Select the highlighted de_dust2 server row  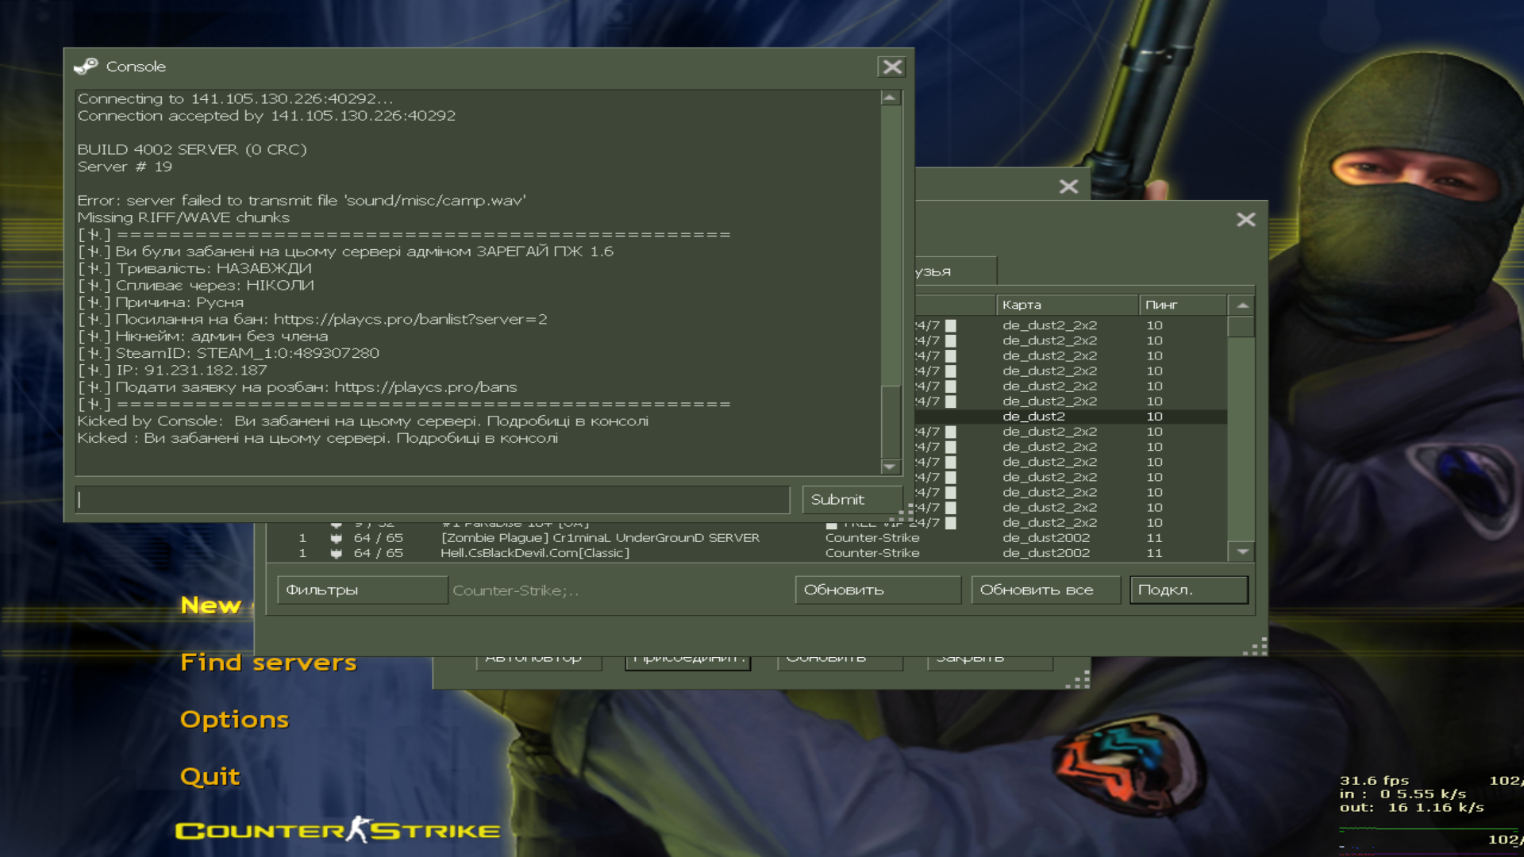tap(1071, 417)
